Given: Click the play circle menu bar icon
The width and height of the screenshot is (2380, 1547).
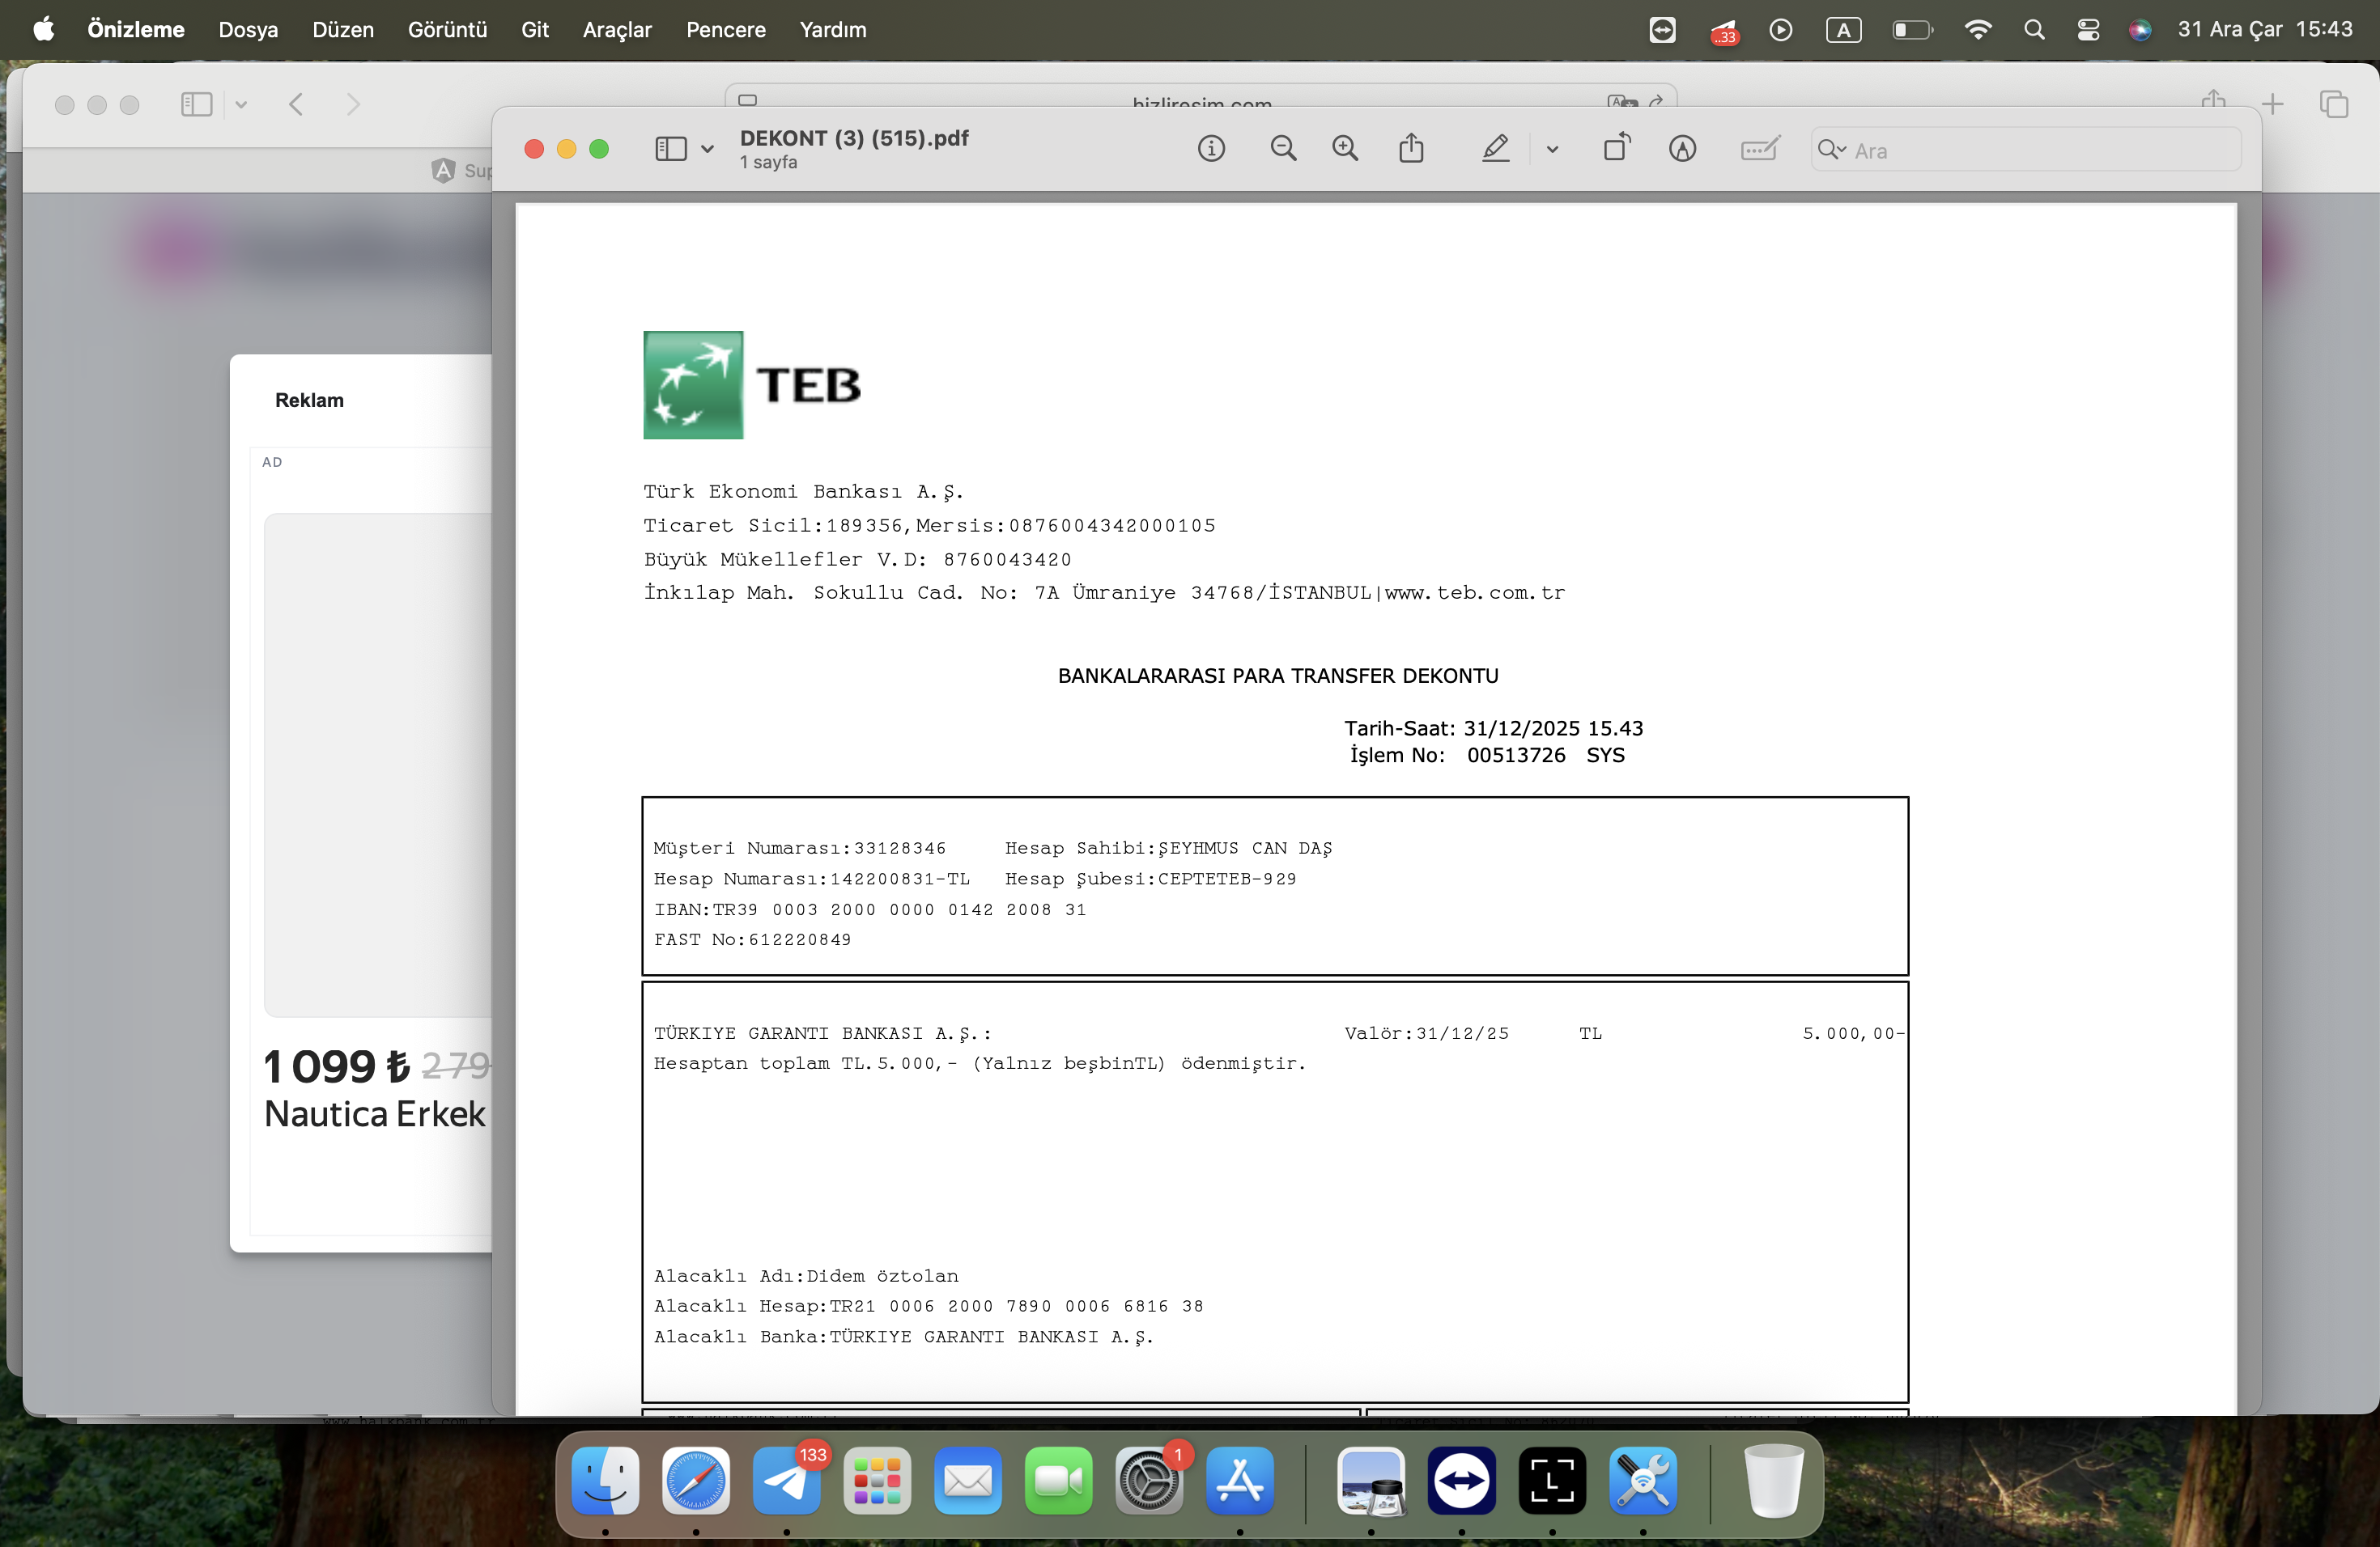Looking at the screenshot, I should point(1780,30).
